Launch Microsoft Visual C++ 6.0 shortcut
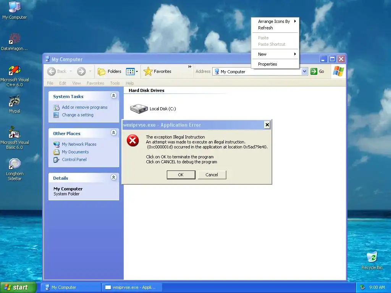The width and height of the screenshot is (391, 293). point(15,76)
